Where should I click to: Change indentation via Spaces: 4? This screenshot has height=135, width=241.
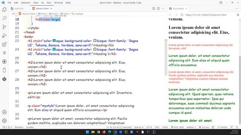click(x=139, y=127)
